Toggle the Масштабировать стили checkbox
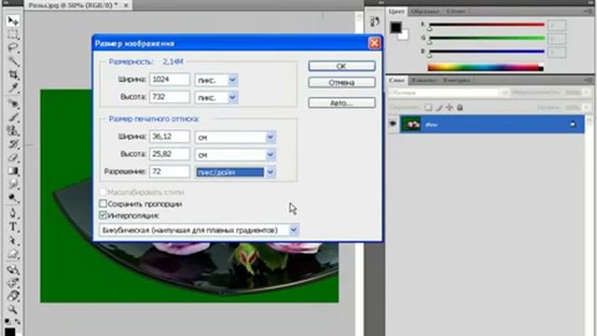This screenshot has width=597, height=336. (x=103, y=191)
